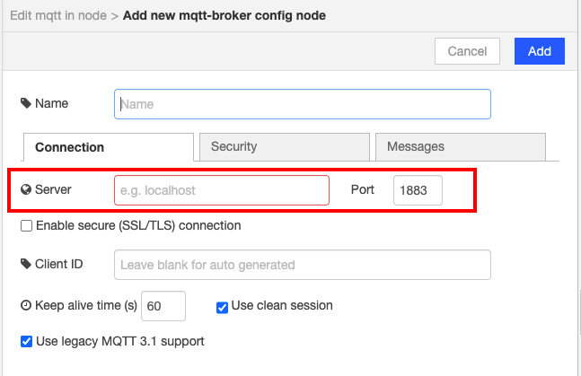Click the clock icon beside Keep alive time

25,305
